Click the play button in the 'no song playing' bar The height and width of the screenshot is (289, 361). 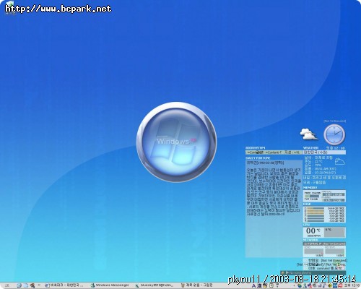[x=287, y=272]
